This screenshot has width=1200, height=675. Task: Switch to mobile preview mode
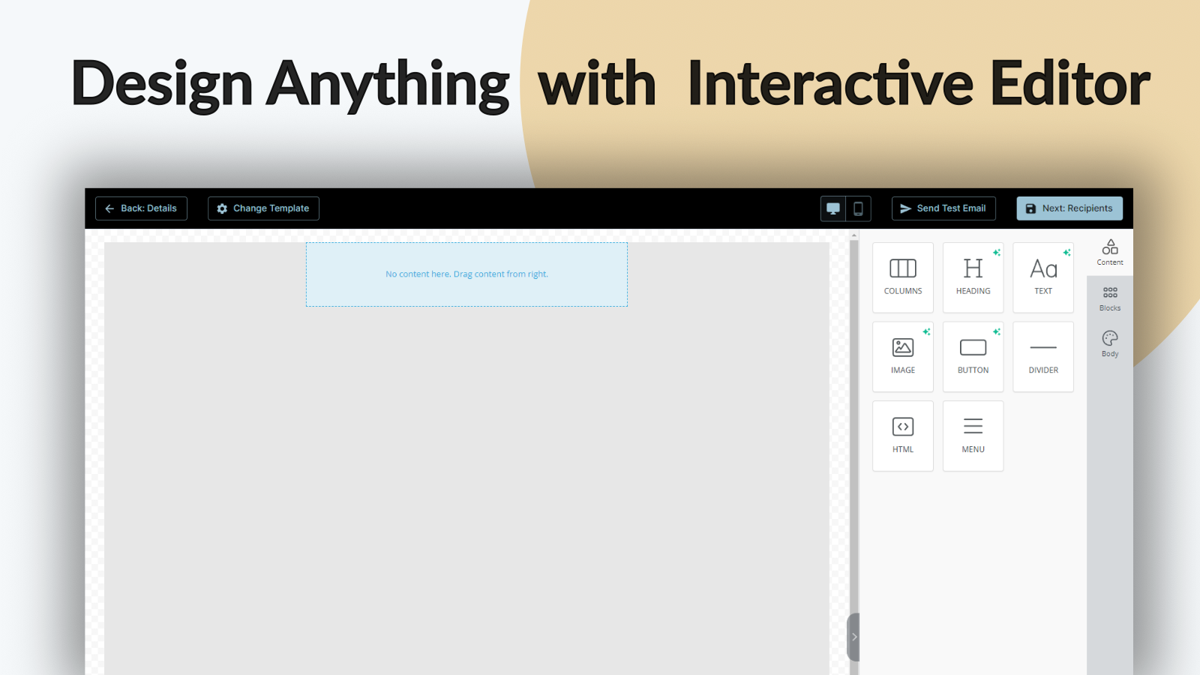click(x=858, y=208)
